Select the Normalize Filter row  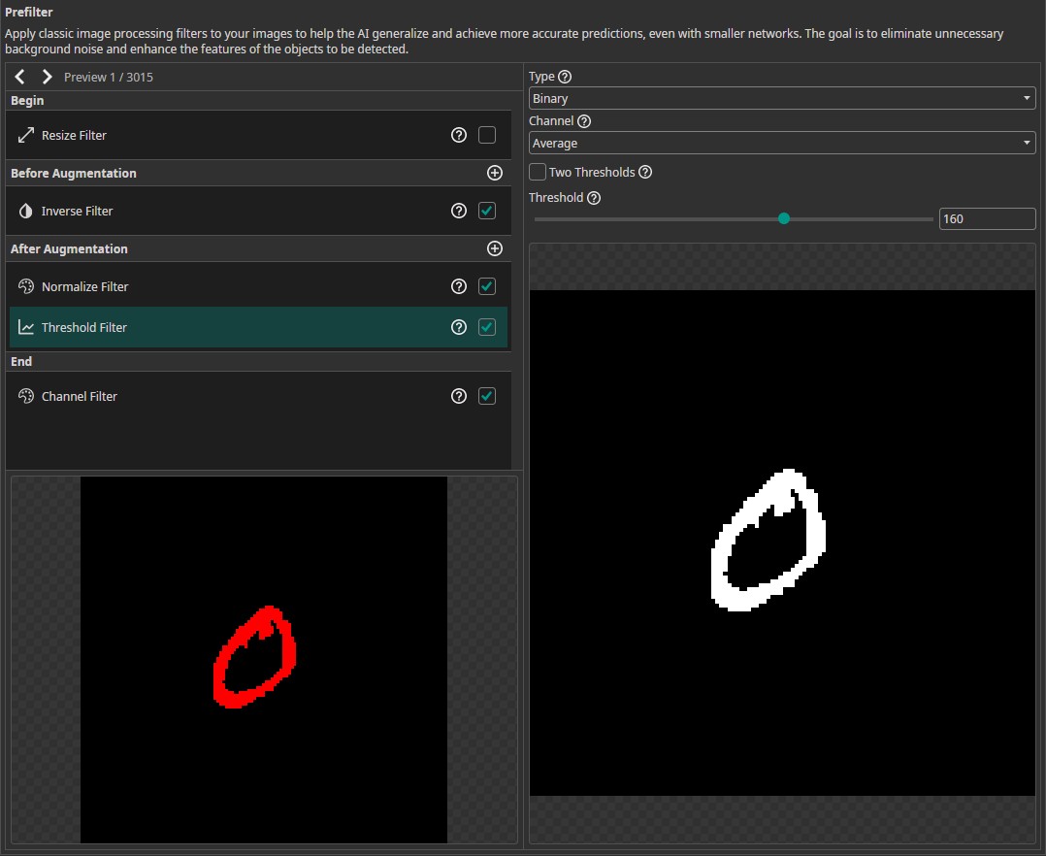click(x=258, y=286)
